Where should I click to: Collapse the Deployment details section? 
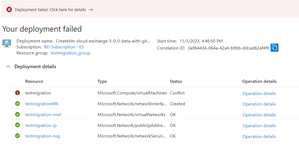coord(8,67)
